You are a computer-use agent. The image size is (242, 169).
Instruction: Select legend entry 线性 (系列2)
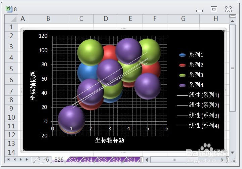pyautogui.click(x=198, y=105)
